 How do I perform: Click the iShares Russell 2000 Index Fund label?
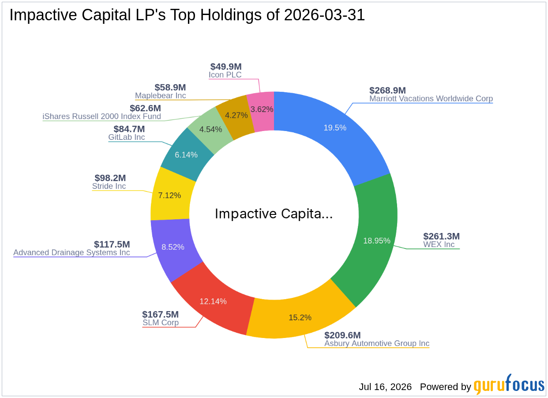[x=101, y=116]
